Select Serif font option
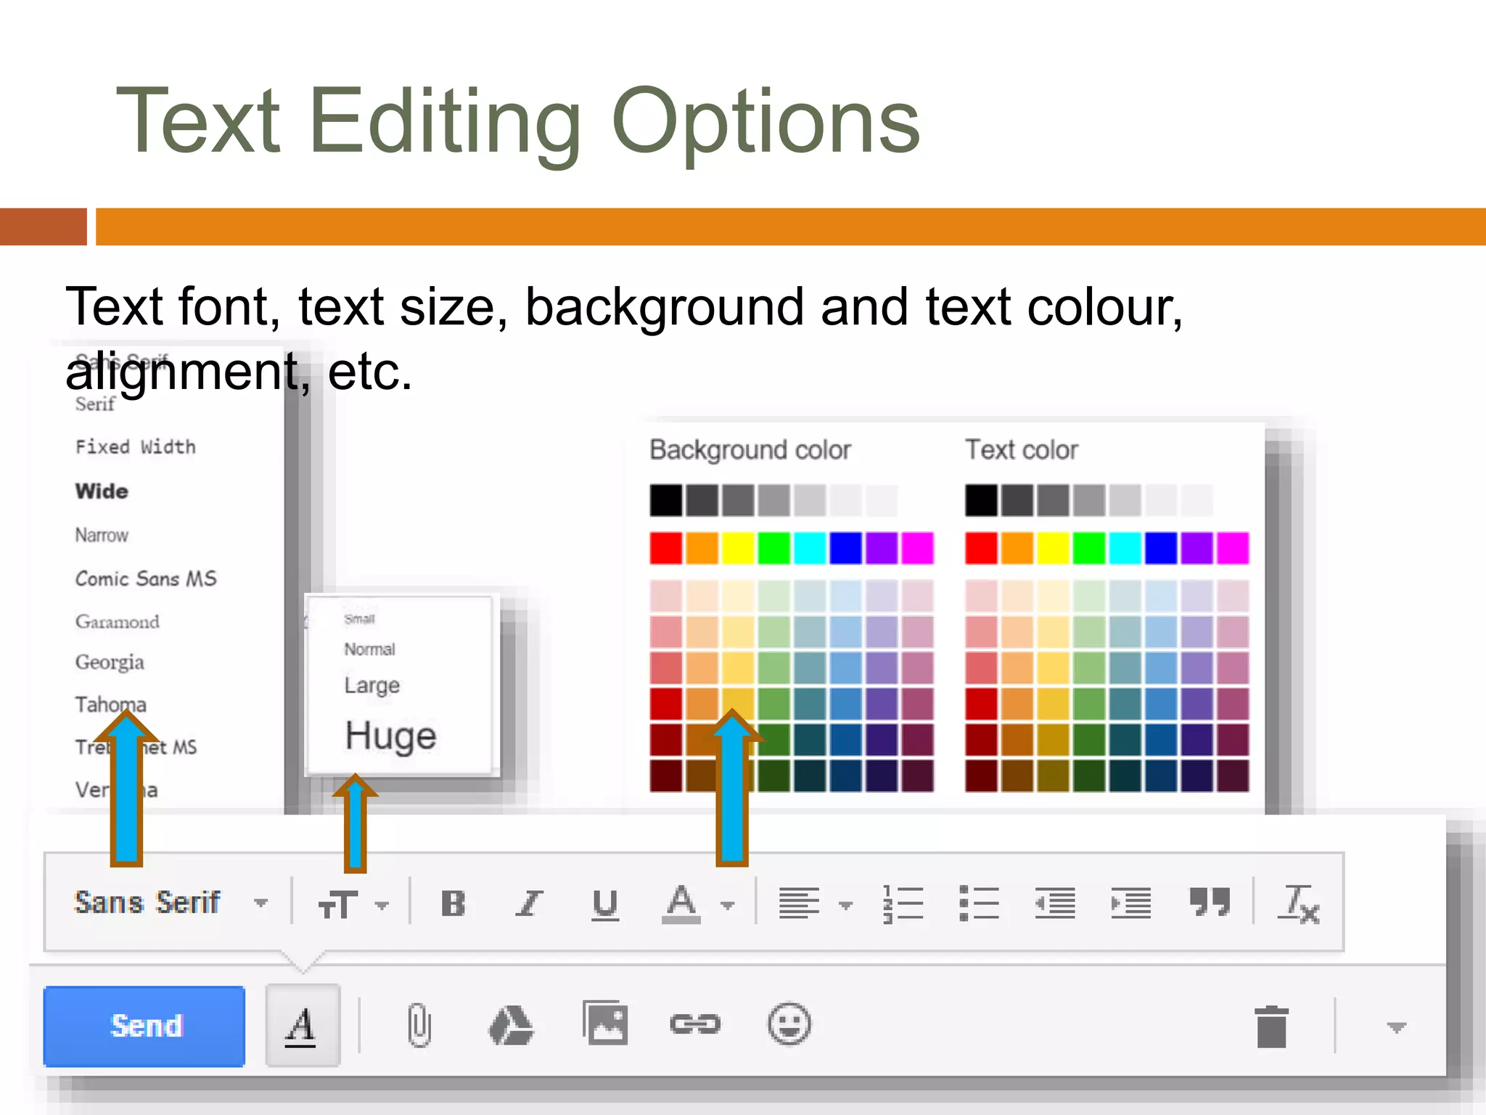The width and height of the screenshot is (1486, 1115). tap(95, 404)
